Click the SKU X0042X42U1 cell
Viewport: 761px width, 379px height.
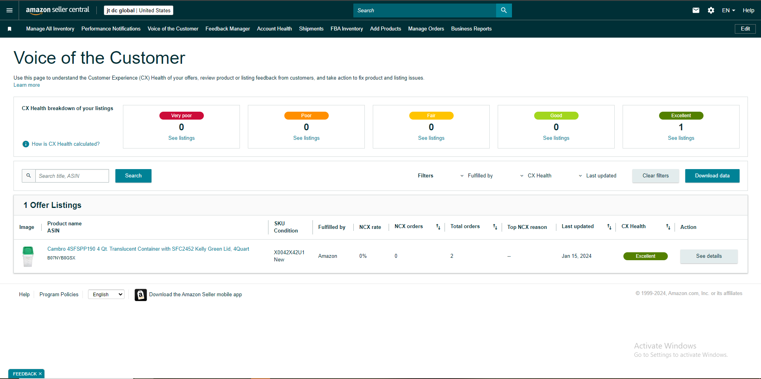pyautogui.click(x=289, y=252)
